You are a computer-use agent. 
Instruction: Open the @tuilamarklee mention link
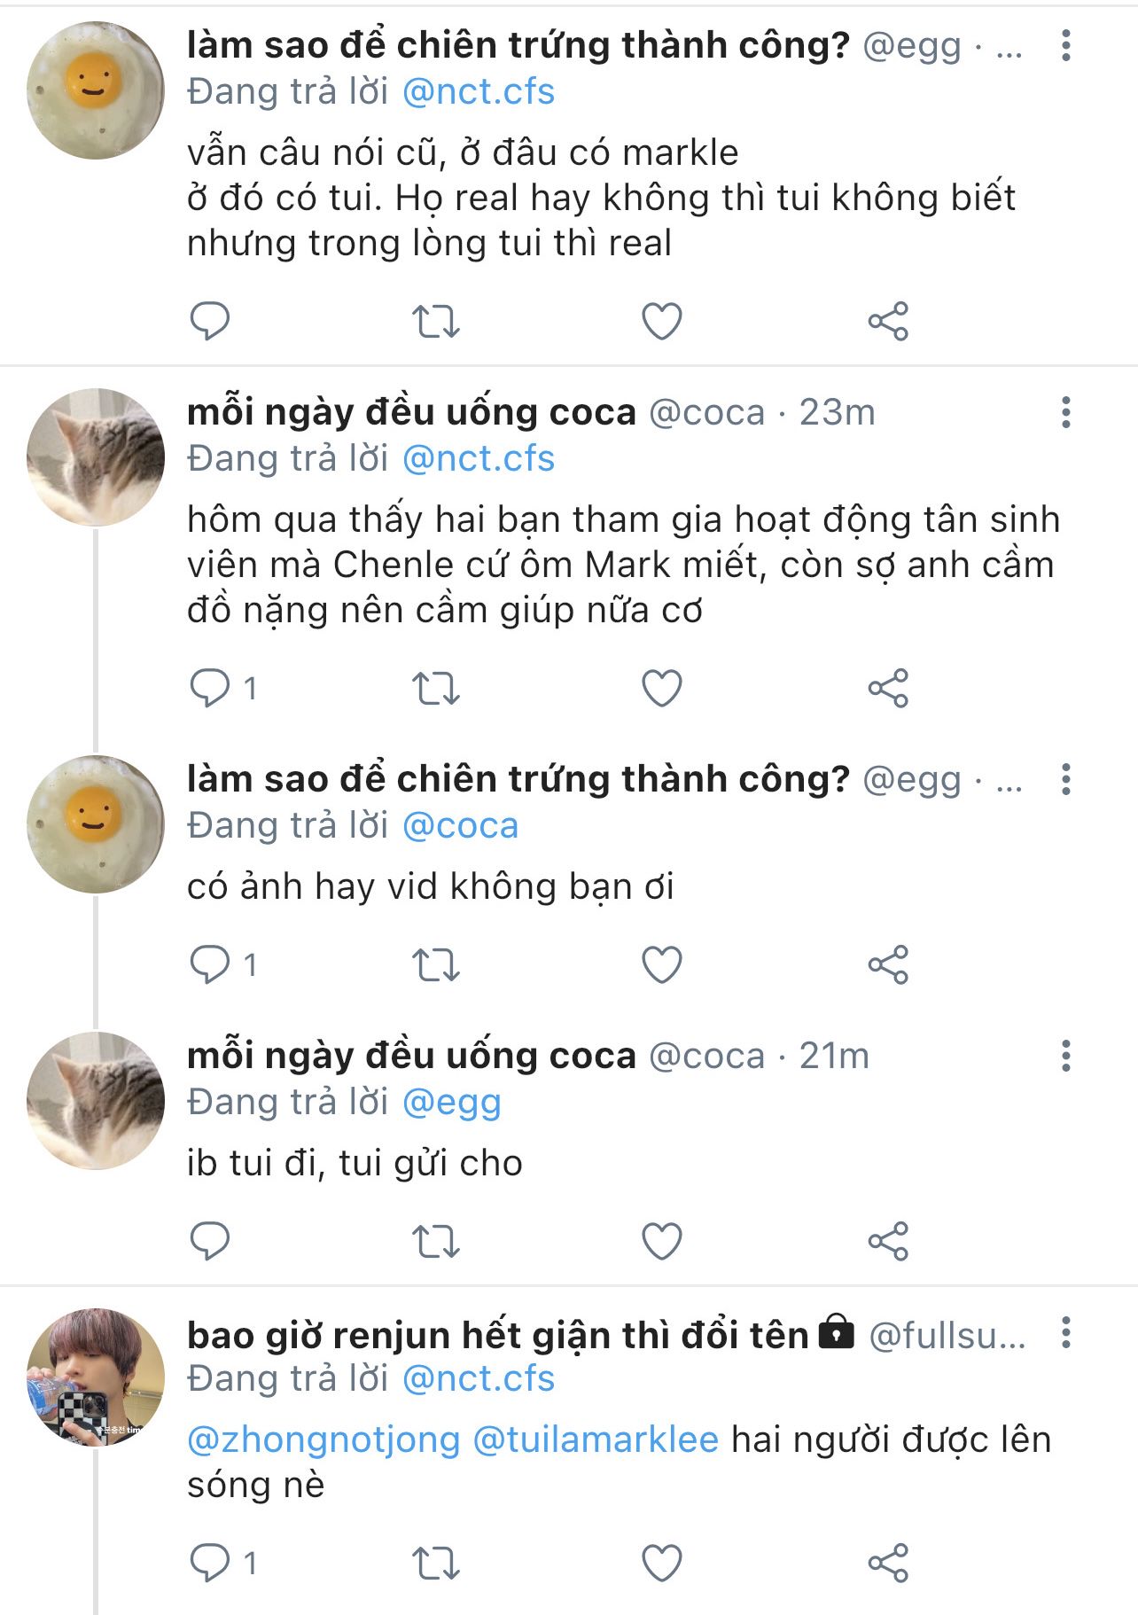(x=596, y=1439)
